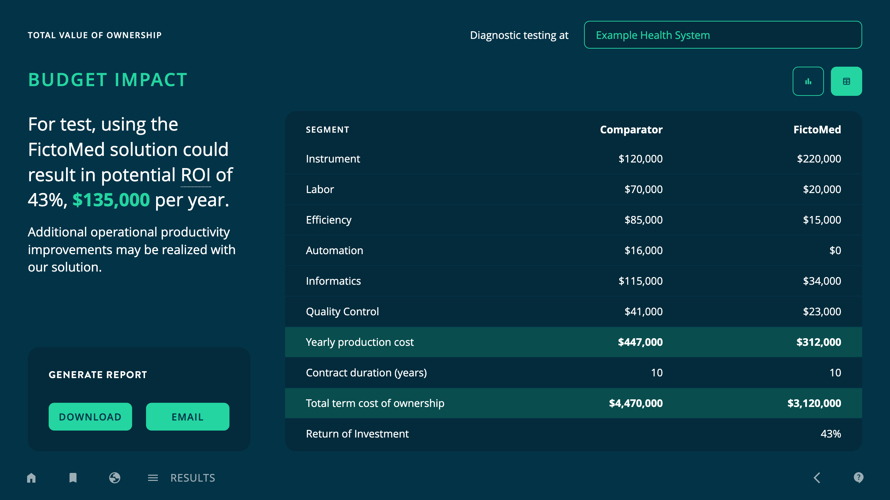Open the GENERATE REPORT section heading
This screenshot has width=890, height=500.
98,374
